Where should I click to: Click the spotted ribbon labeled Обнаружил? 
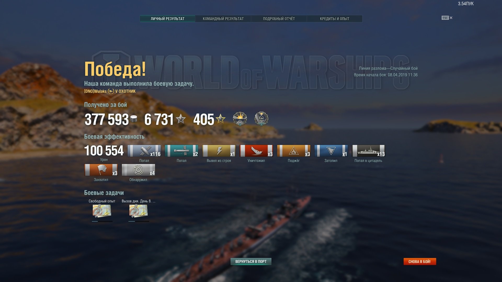[138, 170]
